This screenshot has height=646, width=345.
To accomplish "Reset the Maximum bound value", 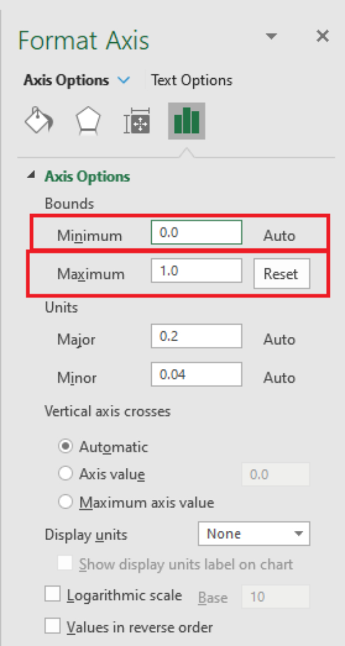I will click(x=281, y=274).
